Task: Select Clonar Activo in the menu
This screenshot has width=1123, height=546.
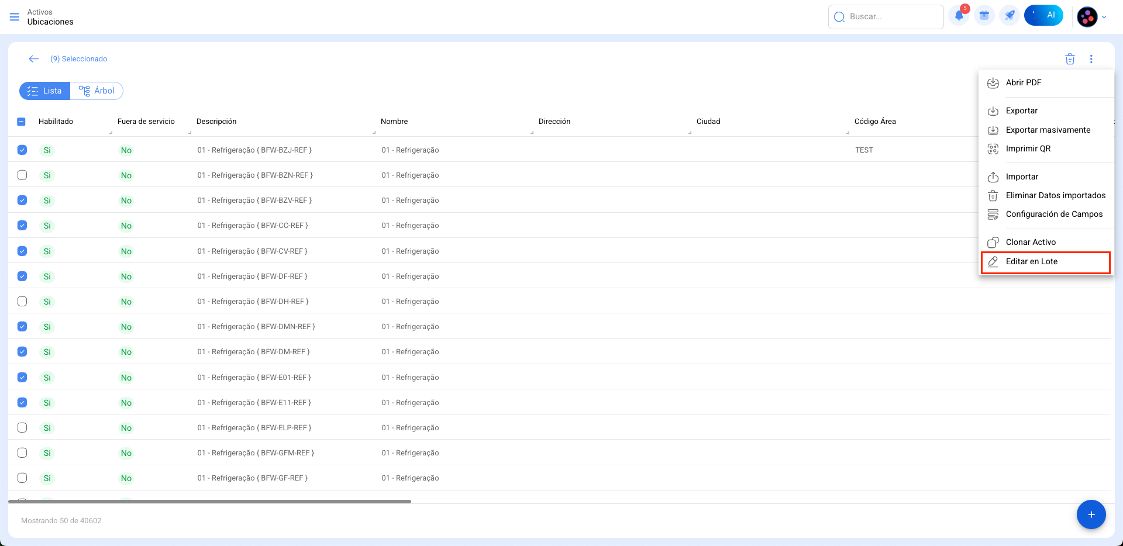Action: point(1031,242)
